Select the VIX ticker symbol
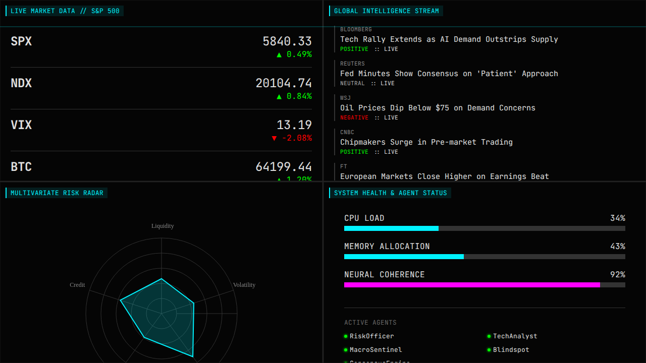The height and width of the screenshot is (363, 646). 21,125
